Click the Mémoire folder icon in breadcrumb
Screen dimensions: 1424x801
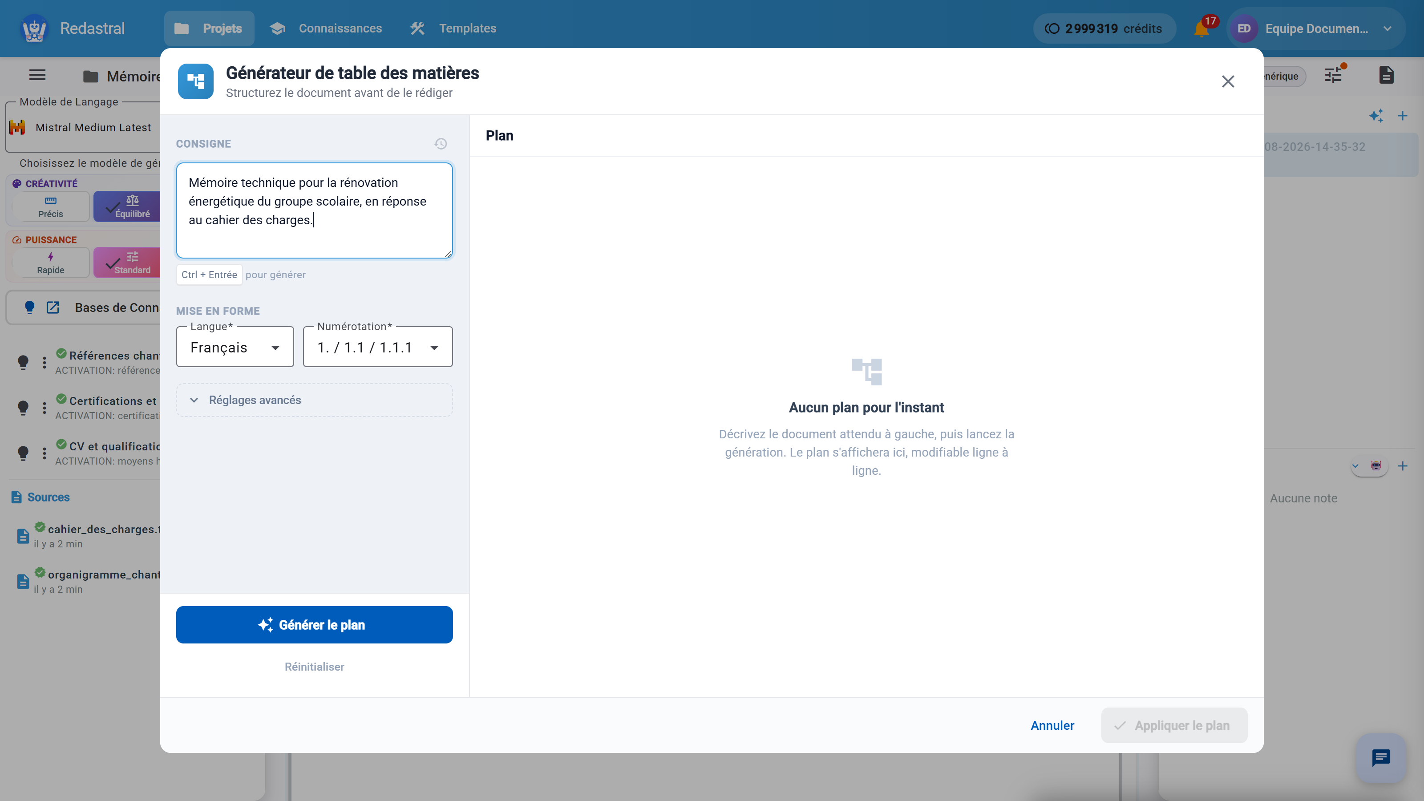pyautogui.click(x=91, y=76)
